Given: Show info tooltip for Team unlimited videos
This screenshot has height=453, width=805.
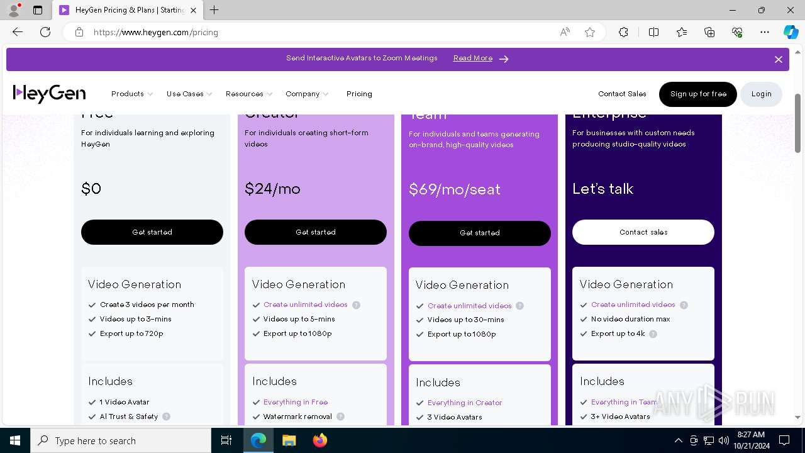Looking at the screenshot, I should coord(519,306).
